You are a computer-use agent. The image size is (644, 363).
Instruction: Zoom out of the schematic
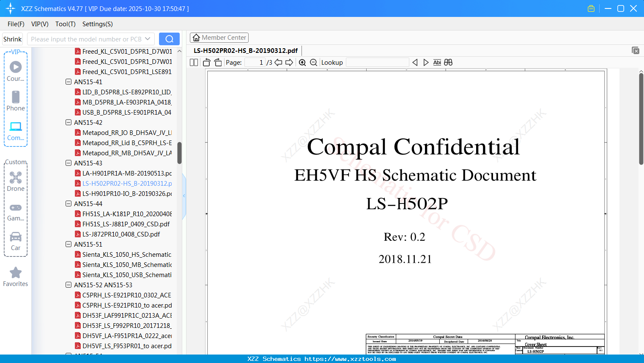[x=313, y=63]
